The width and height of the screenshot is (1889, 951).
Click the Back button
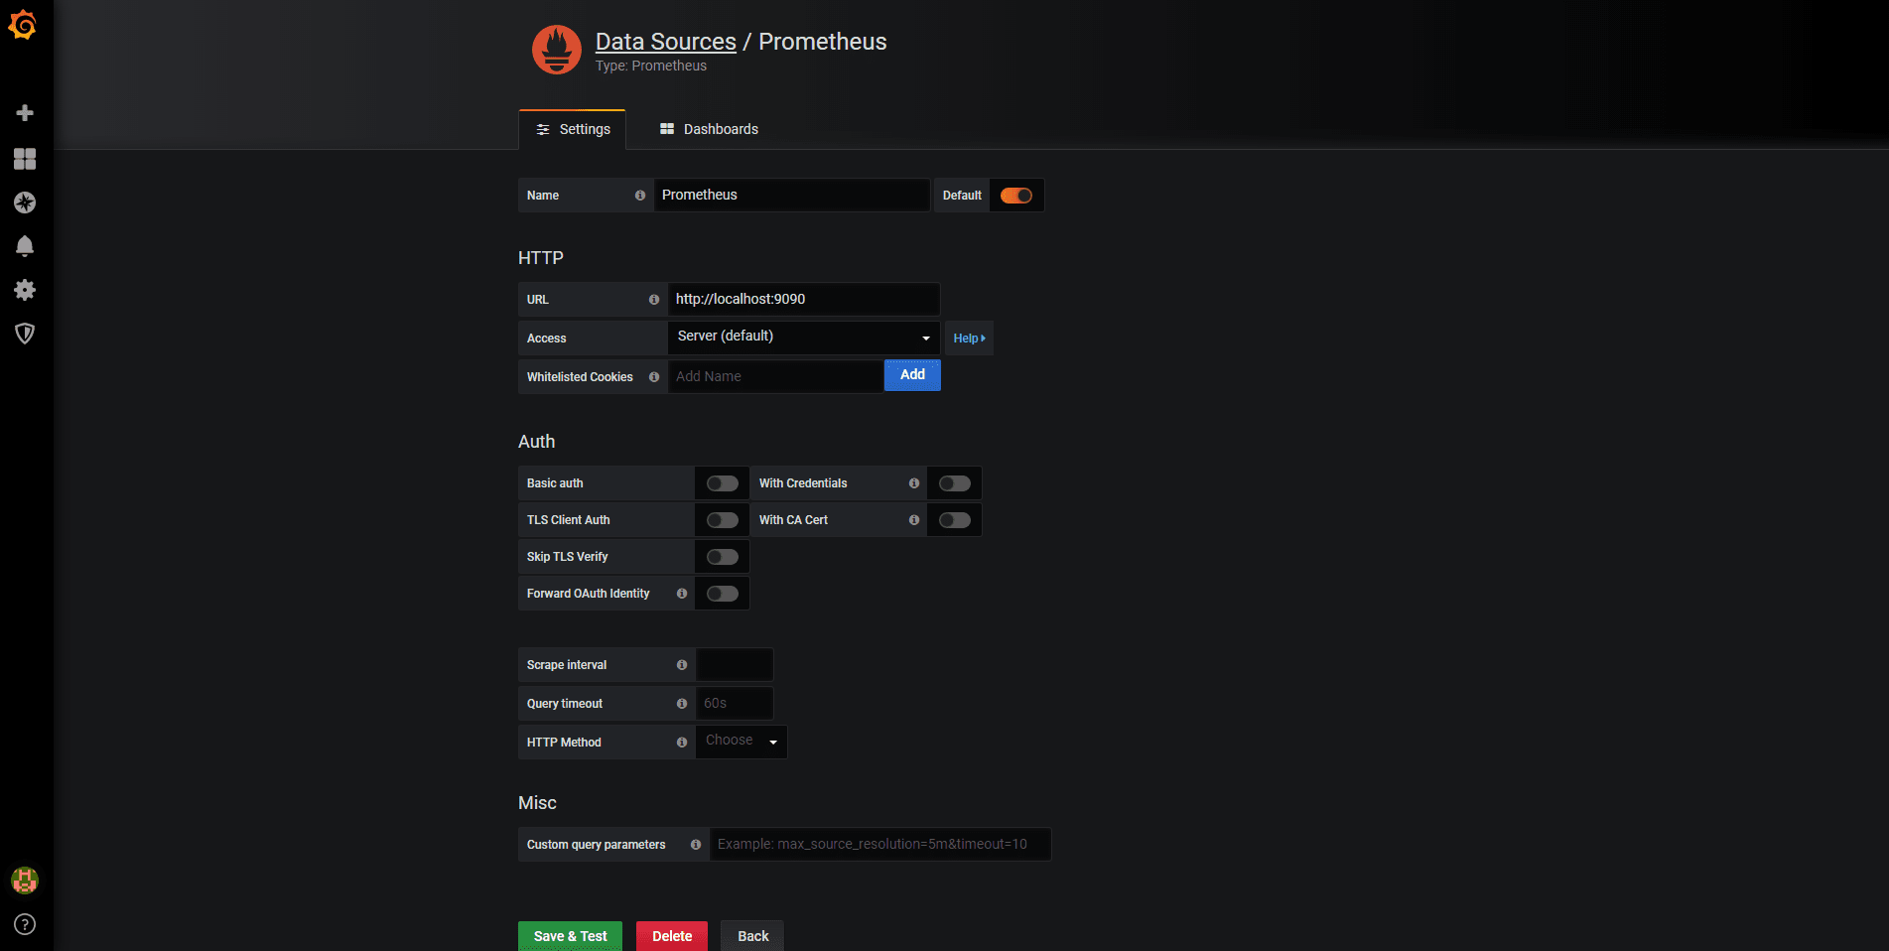752,936
